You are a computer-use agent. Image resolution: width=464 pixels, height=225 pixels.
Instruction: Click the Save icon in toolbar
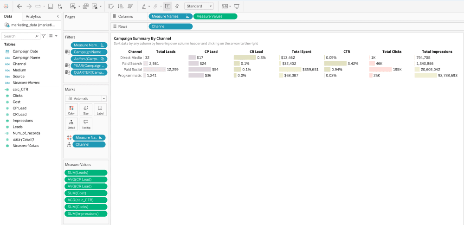pyautogui.click(x=50, y=6)
